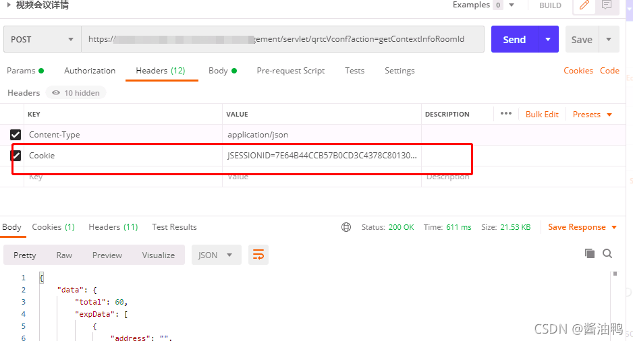Image resolution: width=633 pixels, height=341 pixels.
Task: Select the response Body tab
Action: 11,227
